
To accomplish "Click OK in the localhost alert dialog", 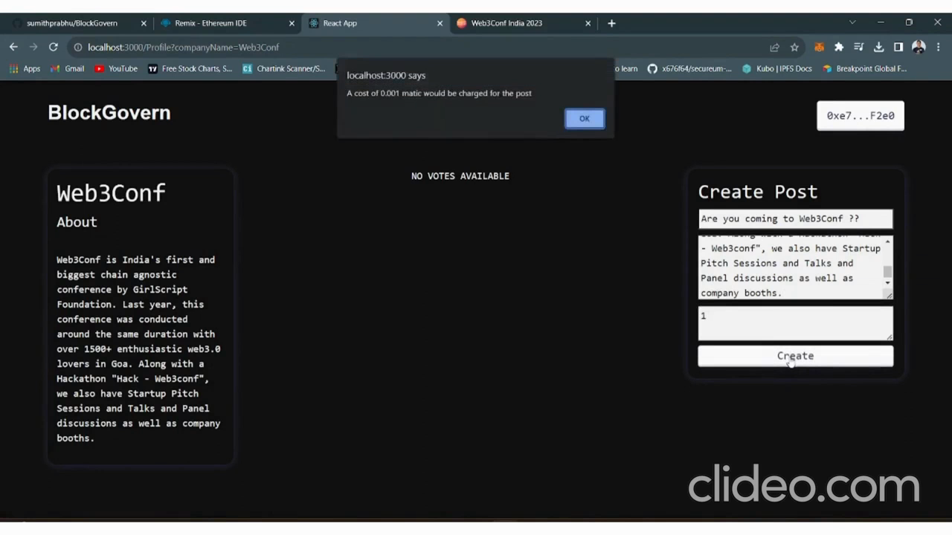I will [x=585, y=119].
